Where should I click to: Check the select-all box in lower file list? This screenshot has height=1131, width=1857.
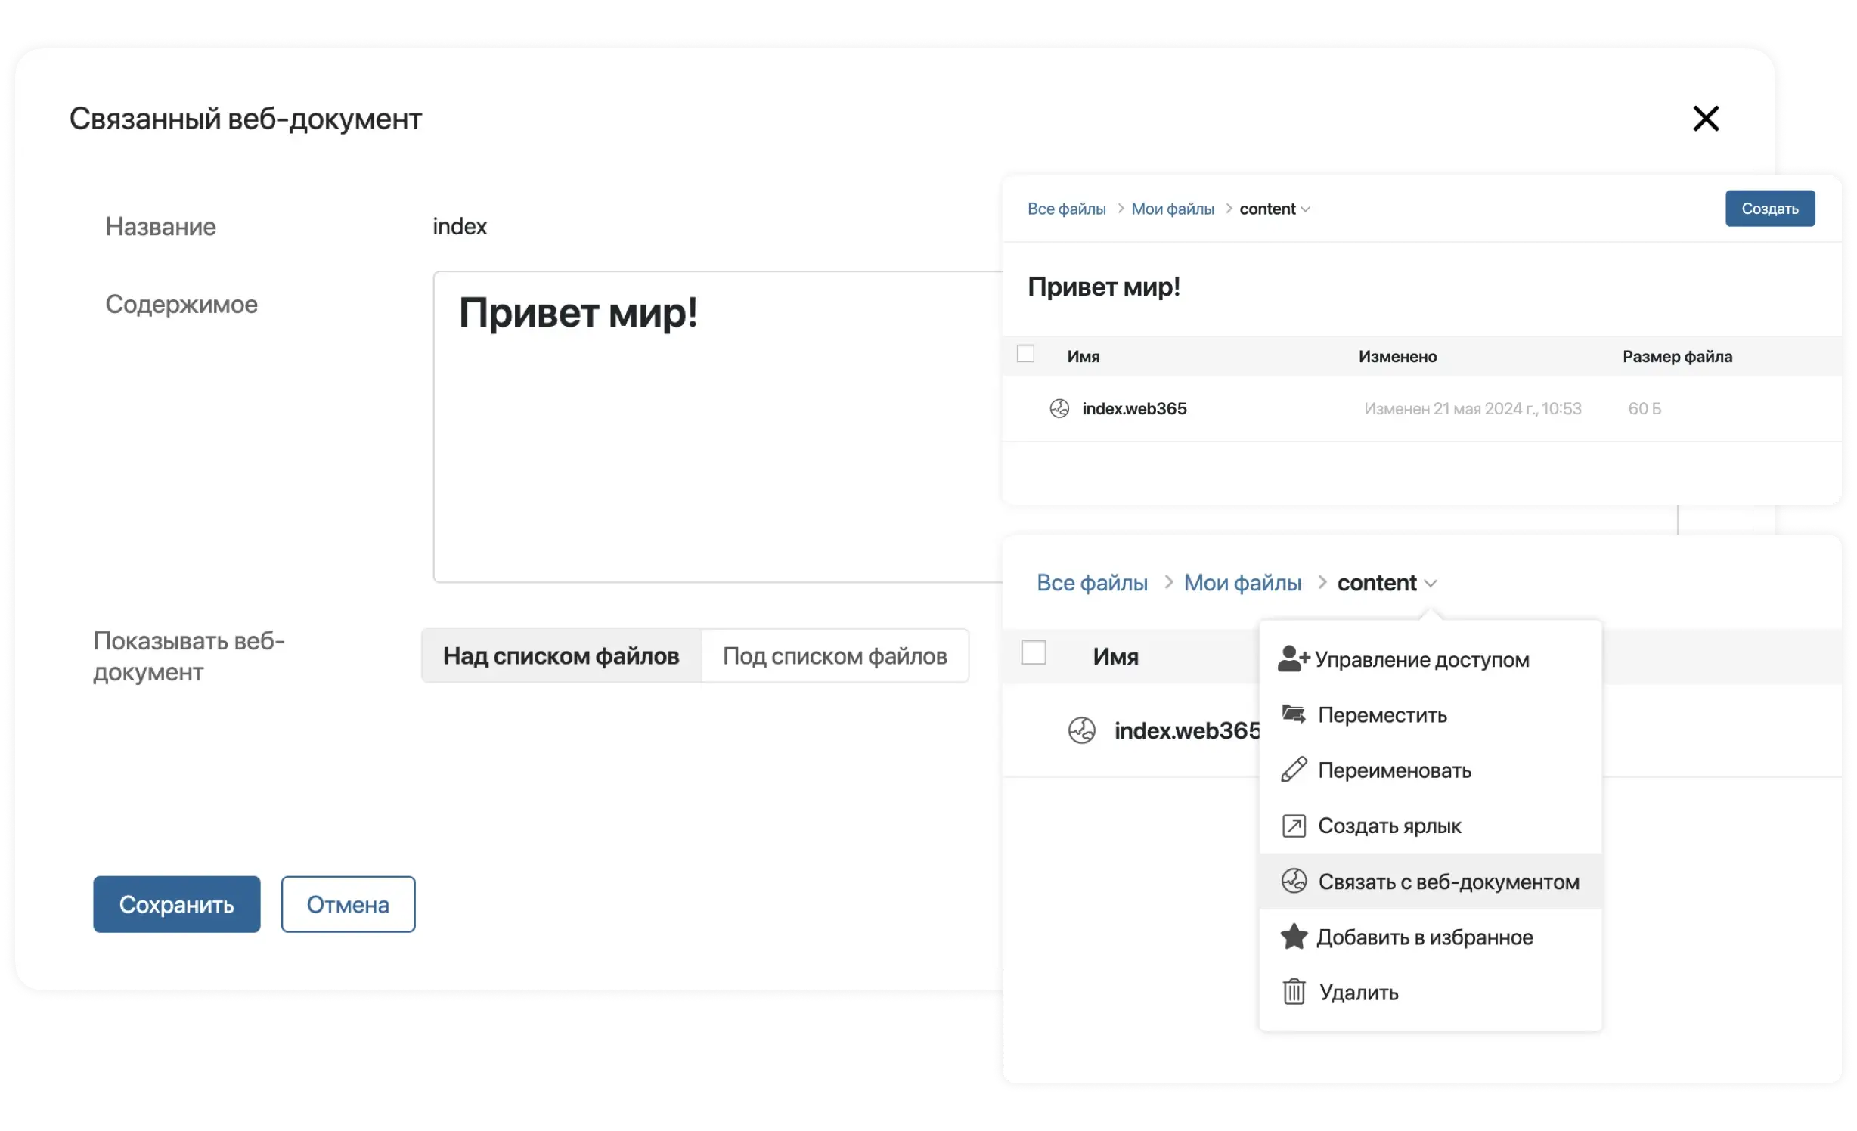[1034, 652]
